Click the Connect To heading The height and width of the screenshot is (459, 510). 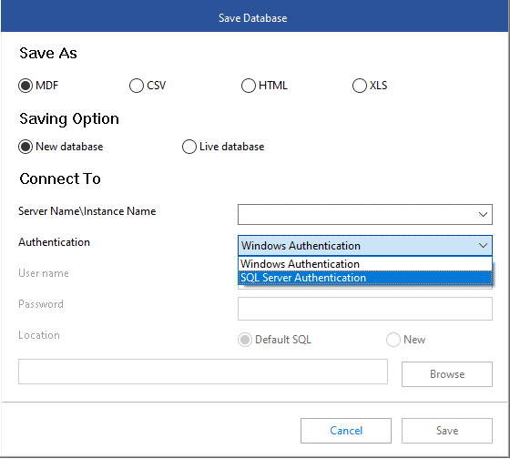(60, 178)
